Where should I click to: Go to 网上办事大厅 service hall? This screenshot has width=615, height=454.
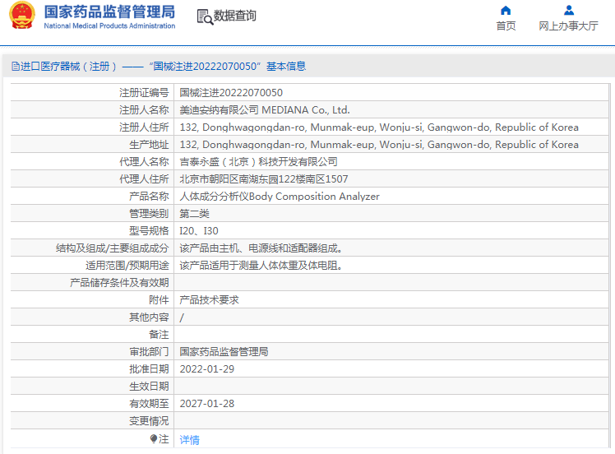[568, 26]
